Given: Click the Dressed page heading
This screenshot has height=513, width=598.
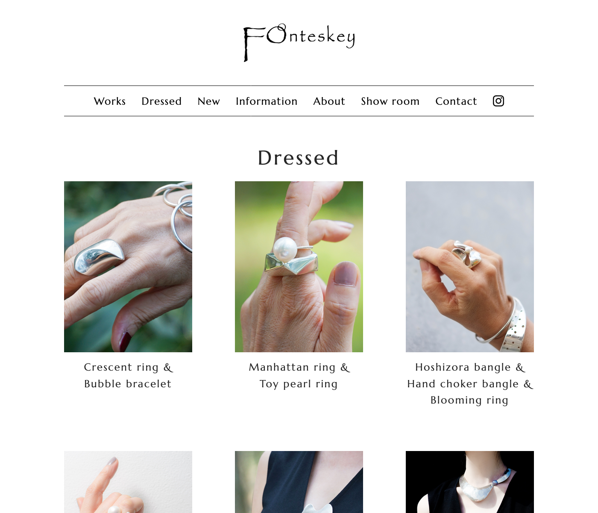Looking at the screenshot, I should [x=299, y=158].
